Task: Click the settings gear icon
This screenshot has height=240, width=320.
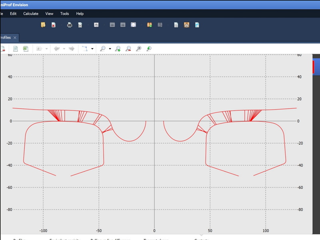Action: pyautogui.click(x=186, y=25)
